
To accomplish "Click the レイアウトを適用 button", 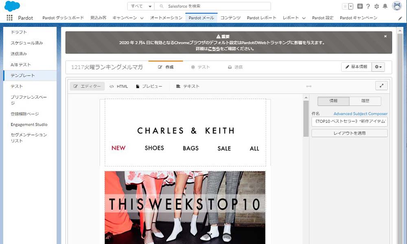I will 350,133.
